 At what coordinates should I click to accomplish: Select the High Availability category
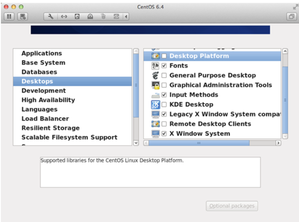pos(72,100)
